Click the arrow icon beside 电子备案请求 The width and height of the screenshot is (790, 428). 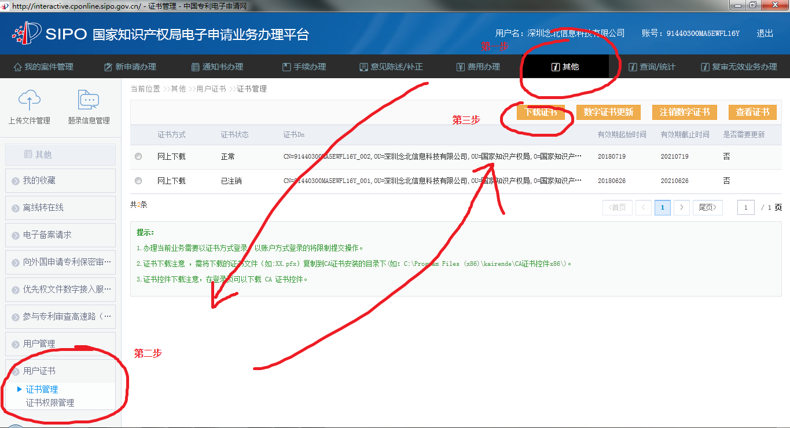coord(16,236)
